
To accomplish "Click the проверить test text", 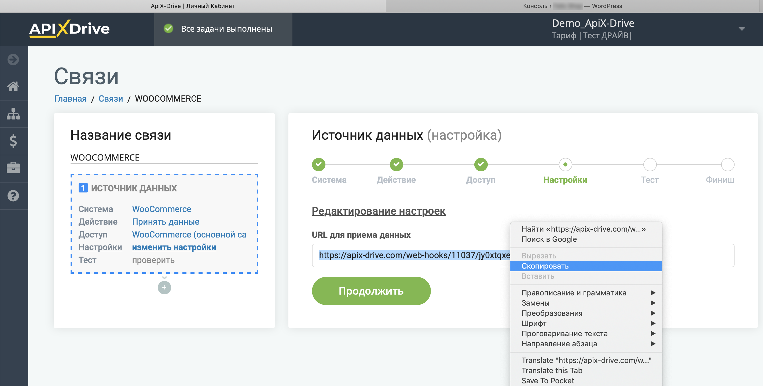I will click(x=153, y=260).
